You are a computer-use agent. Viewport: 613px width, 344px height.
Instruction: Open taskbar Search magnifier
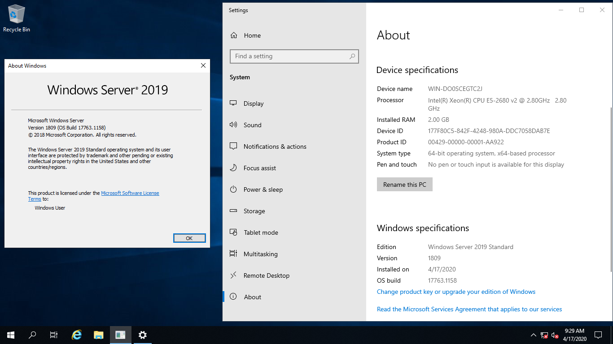coord(32,335)
